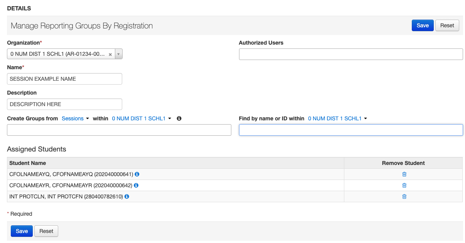Remove student CFOLNAMEAYR using trash icon
465x243 pixels.
(x=404, y=185)
